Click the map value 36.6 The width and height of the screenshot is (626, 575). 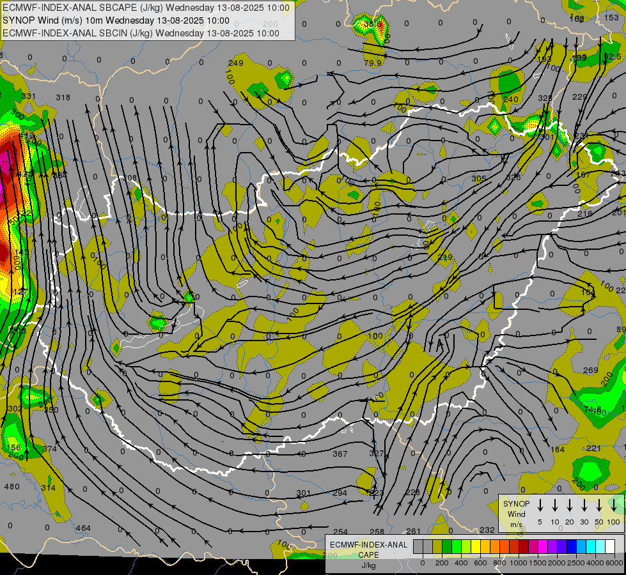[374, 24]
